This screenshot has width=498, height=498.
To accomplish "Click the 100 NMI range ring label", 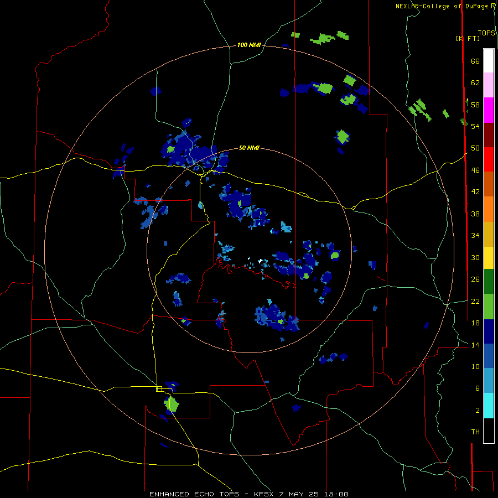I will point(249,45).
